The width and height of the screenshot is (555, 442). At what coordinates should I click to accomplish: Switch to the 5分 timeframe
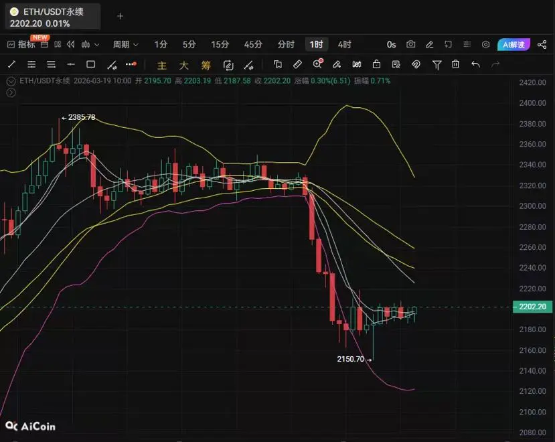189,45
